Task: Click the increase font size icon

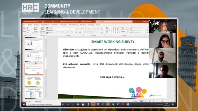Action: (76, 29)
